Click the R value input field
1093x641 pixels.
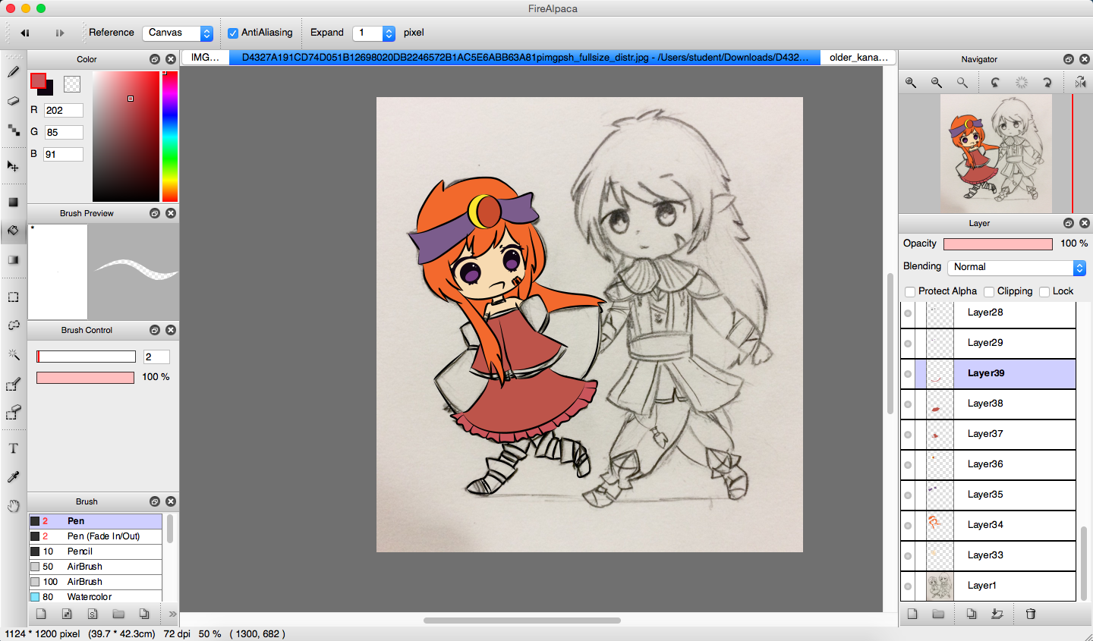click(64, 111)
